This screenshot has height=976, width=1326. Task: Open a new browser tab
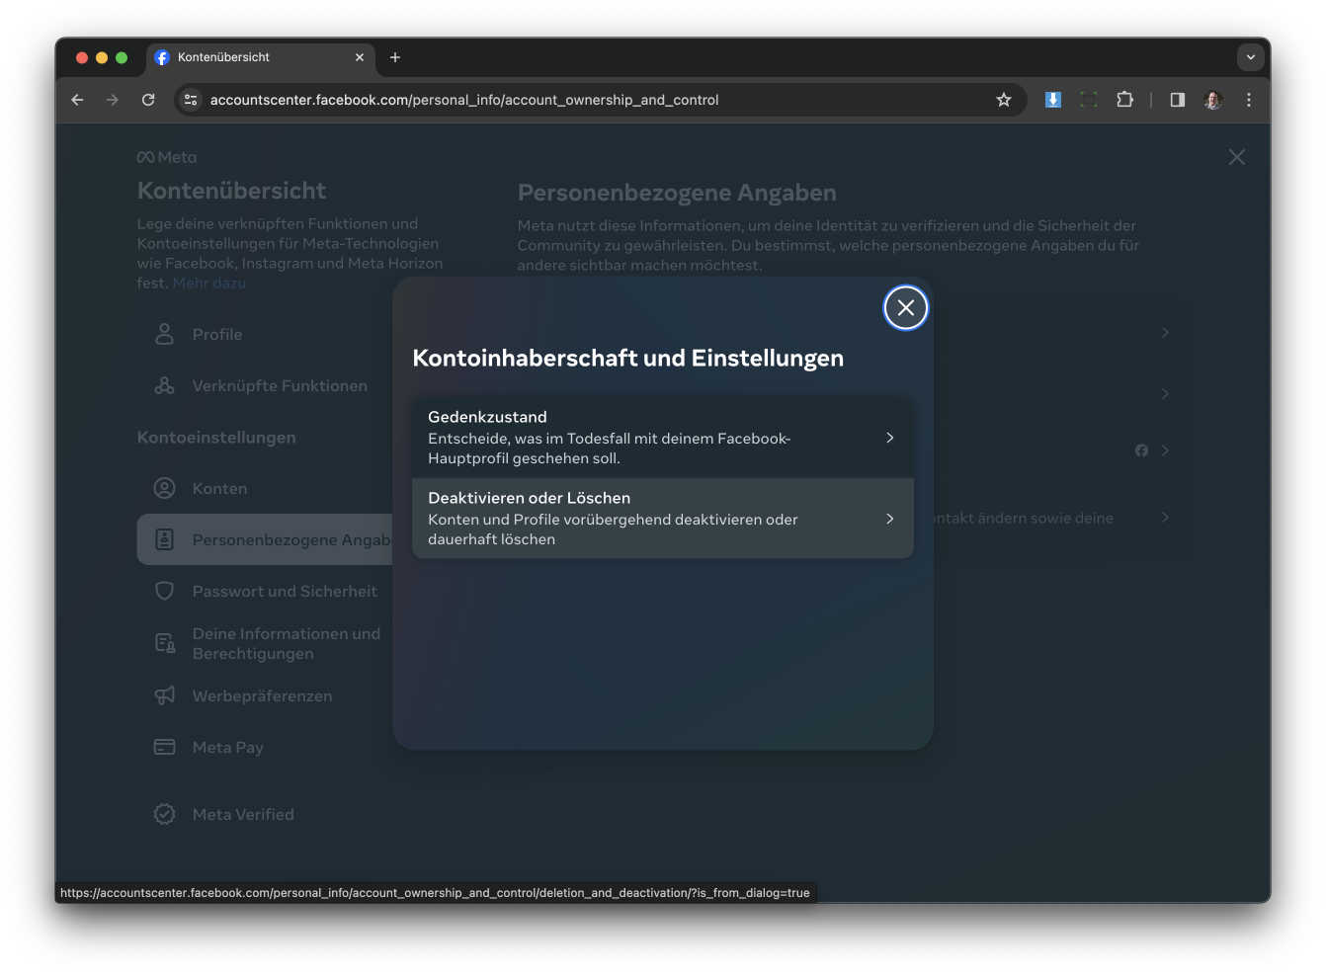coord(395,57)
